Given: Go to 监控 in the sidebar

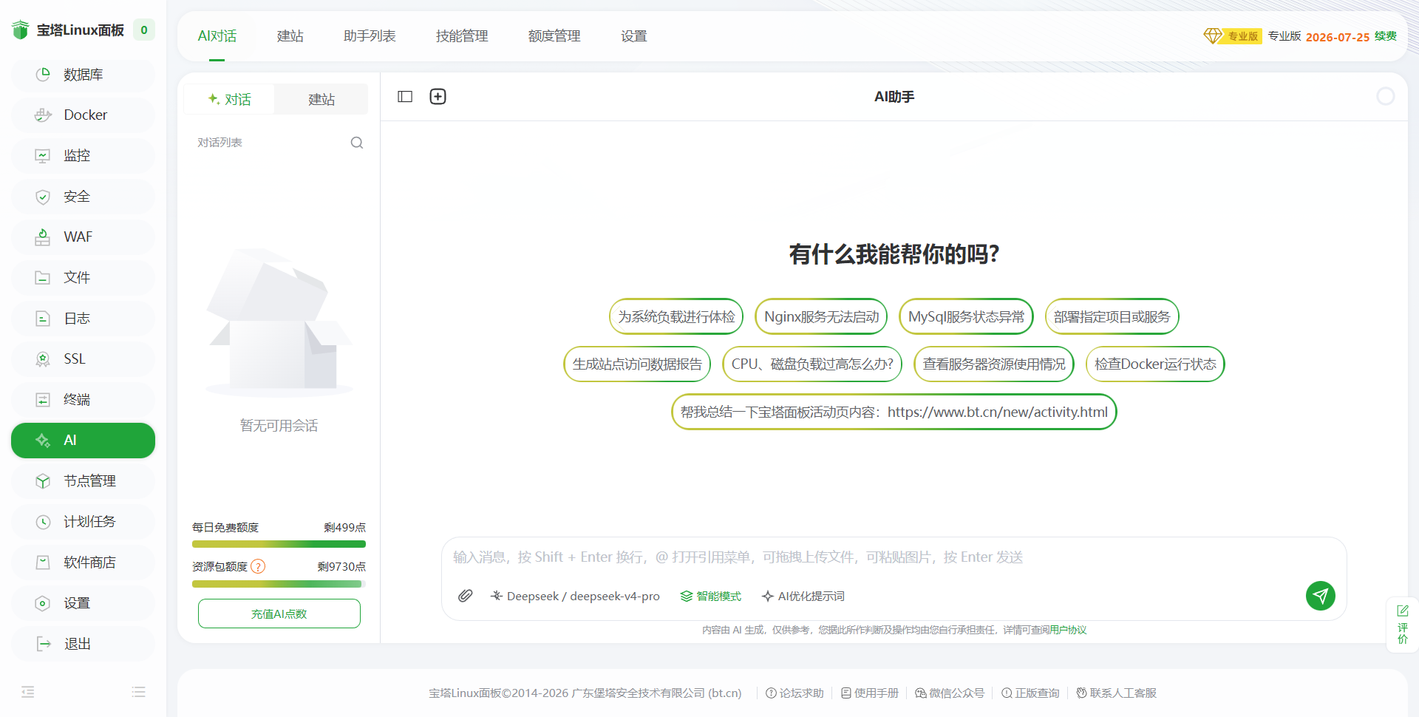Looking at the screenshot, I should tap(83, 156).
